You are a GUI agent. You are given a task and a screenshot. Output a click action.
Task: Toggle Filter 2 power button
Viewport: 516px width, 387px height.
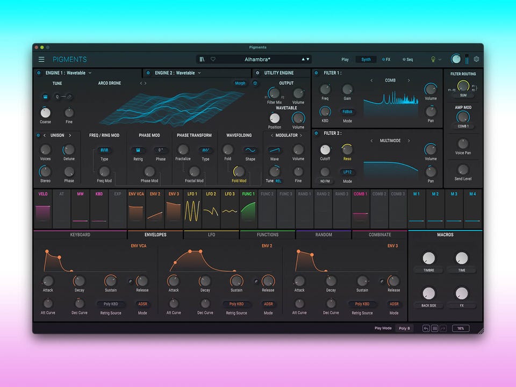coord(316,133)
